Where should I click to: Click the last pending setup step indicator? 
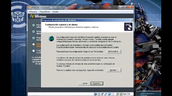(x=34, y=51)
